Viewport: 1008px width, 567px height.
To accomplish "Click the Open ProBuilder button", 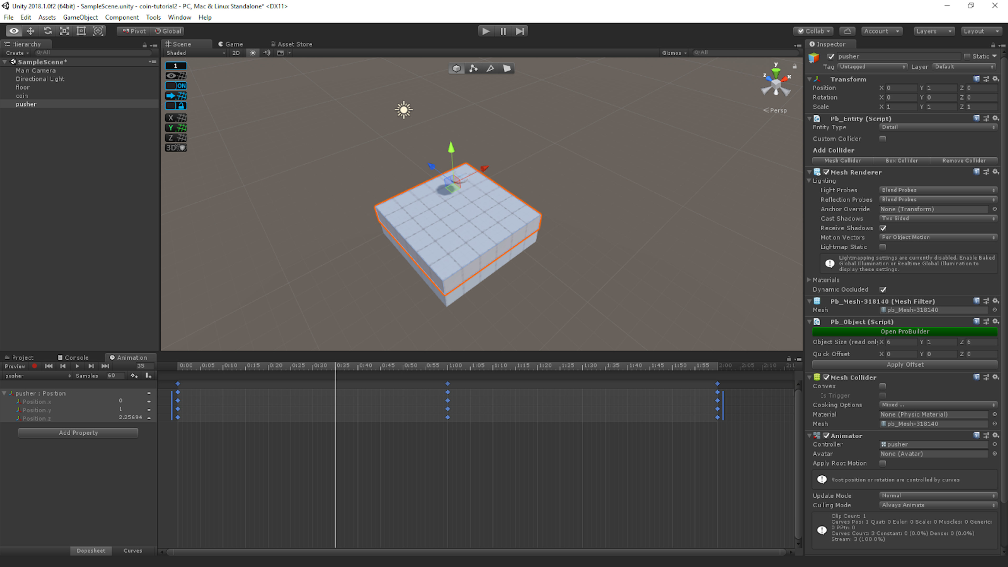I will point(905,332).
